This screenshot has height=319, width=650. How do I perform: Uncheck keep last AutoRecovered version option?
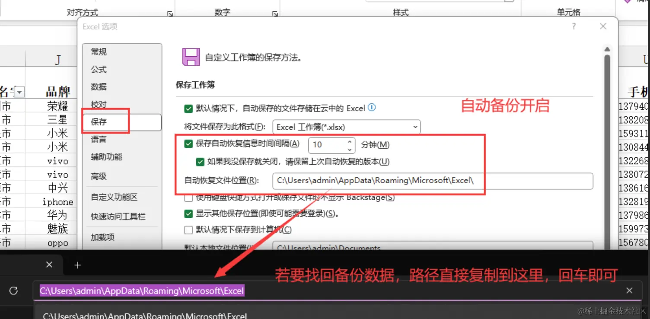click(x=200, y=162)
